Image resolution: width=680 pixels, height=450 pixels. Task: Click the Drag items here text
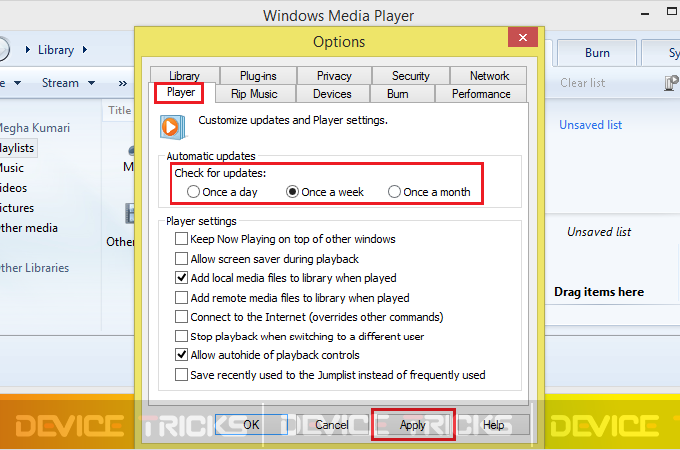599,292
